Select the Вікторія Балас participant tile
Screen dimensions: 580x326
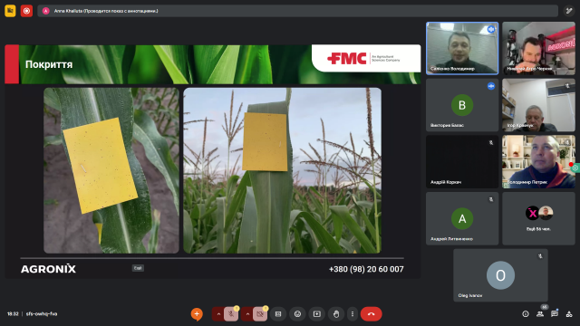point(462,105)
